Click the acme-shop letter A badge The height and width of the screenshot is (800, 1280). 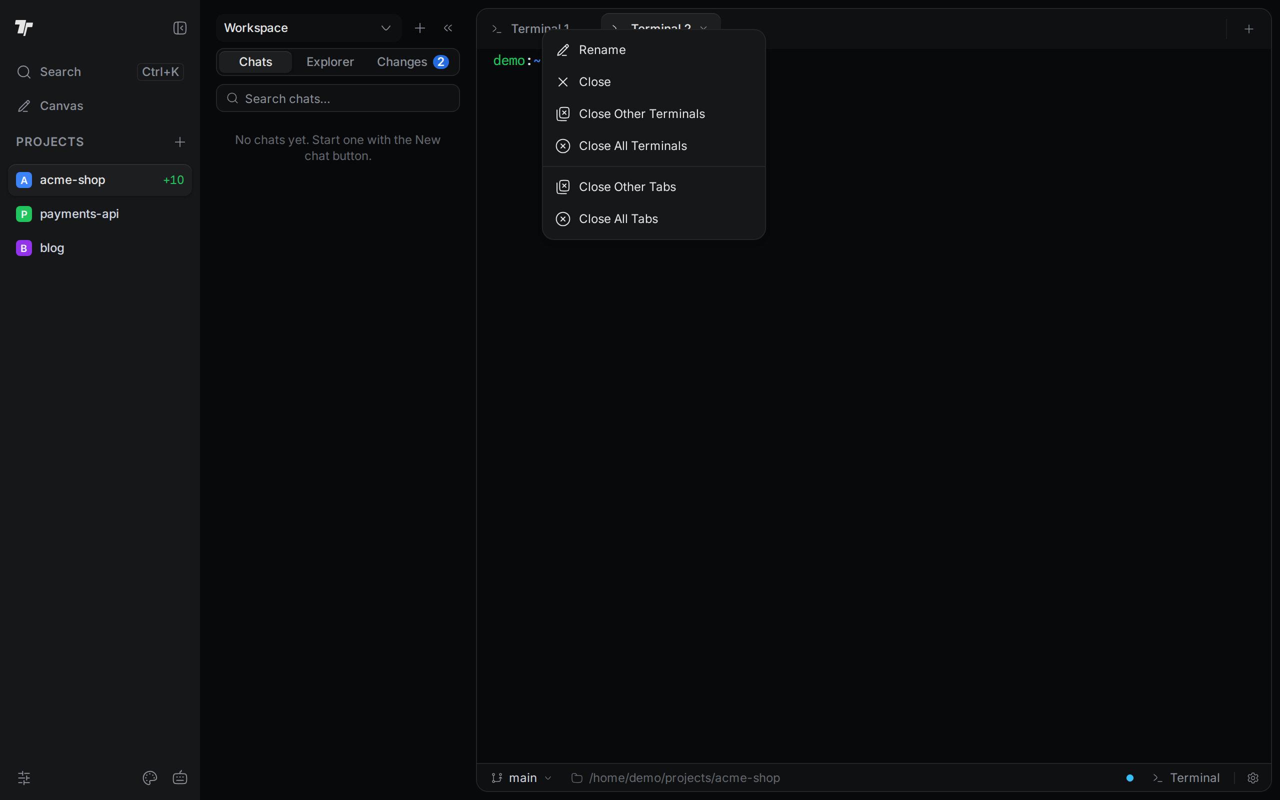point(24,180)
